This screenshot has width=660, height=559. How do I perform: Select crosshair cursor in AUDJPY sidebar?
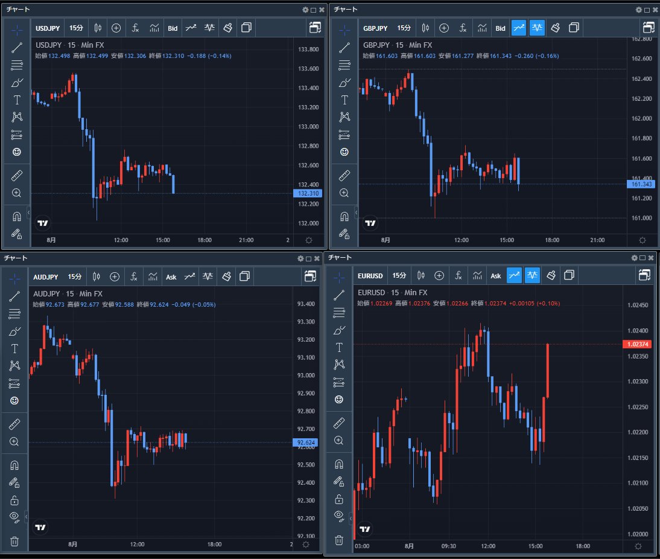pos(14,278)
